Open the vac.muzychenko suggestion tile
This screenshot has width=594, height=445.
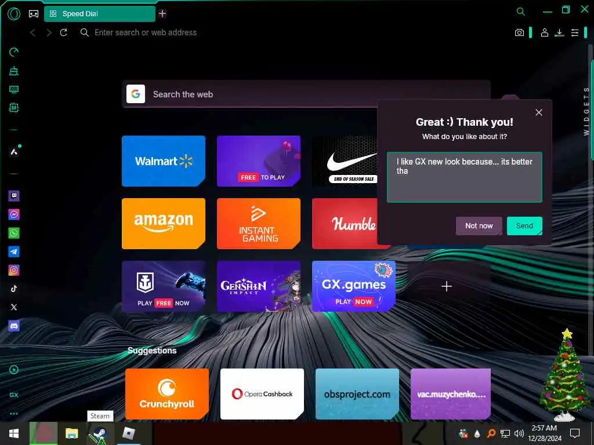point(451,394)
